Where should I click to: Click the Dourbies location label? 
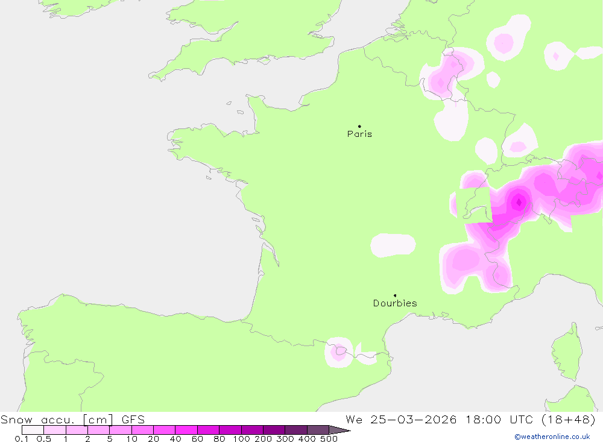click(x=395, y=303)
